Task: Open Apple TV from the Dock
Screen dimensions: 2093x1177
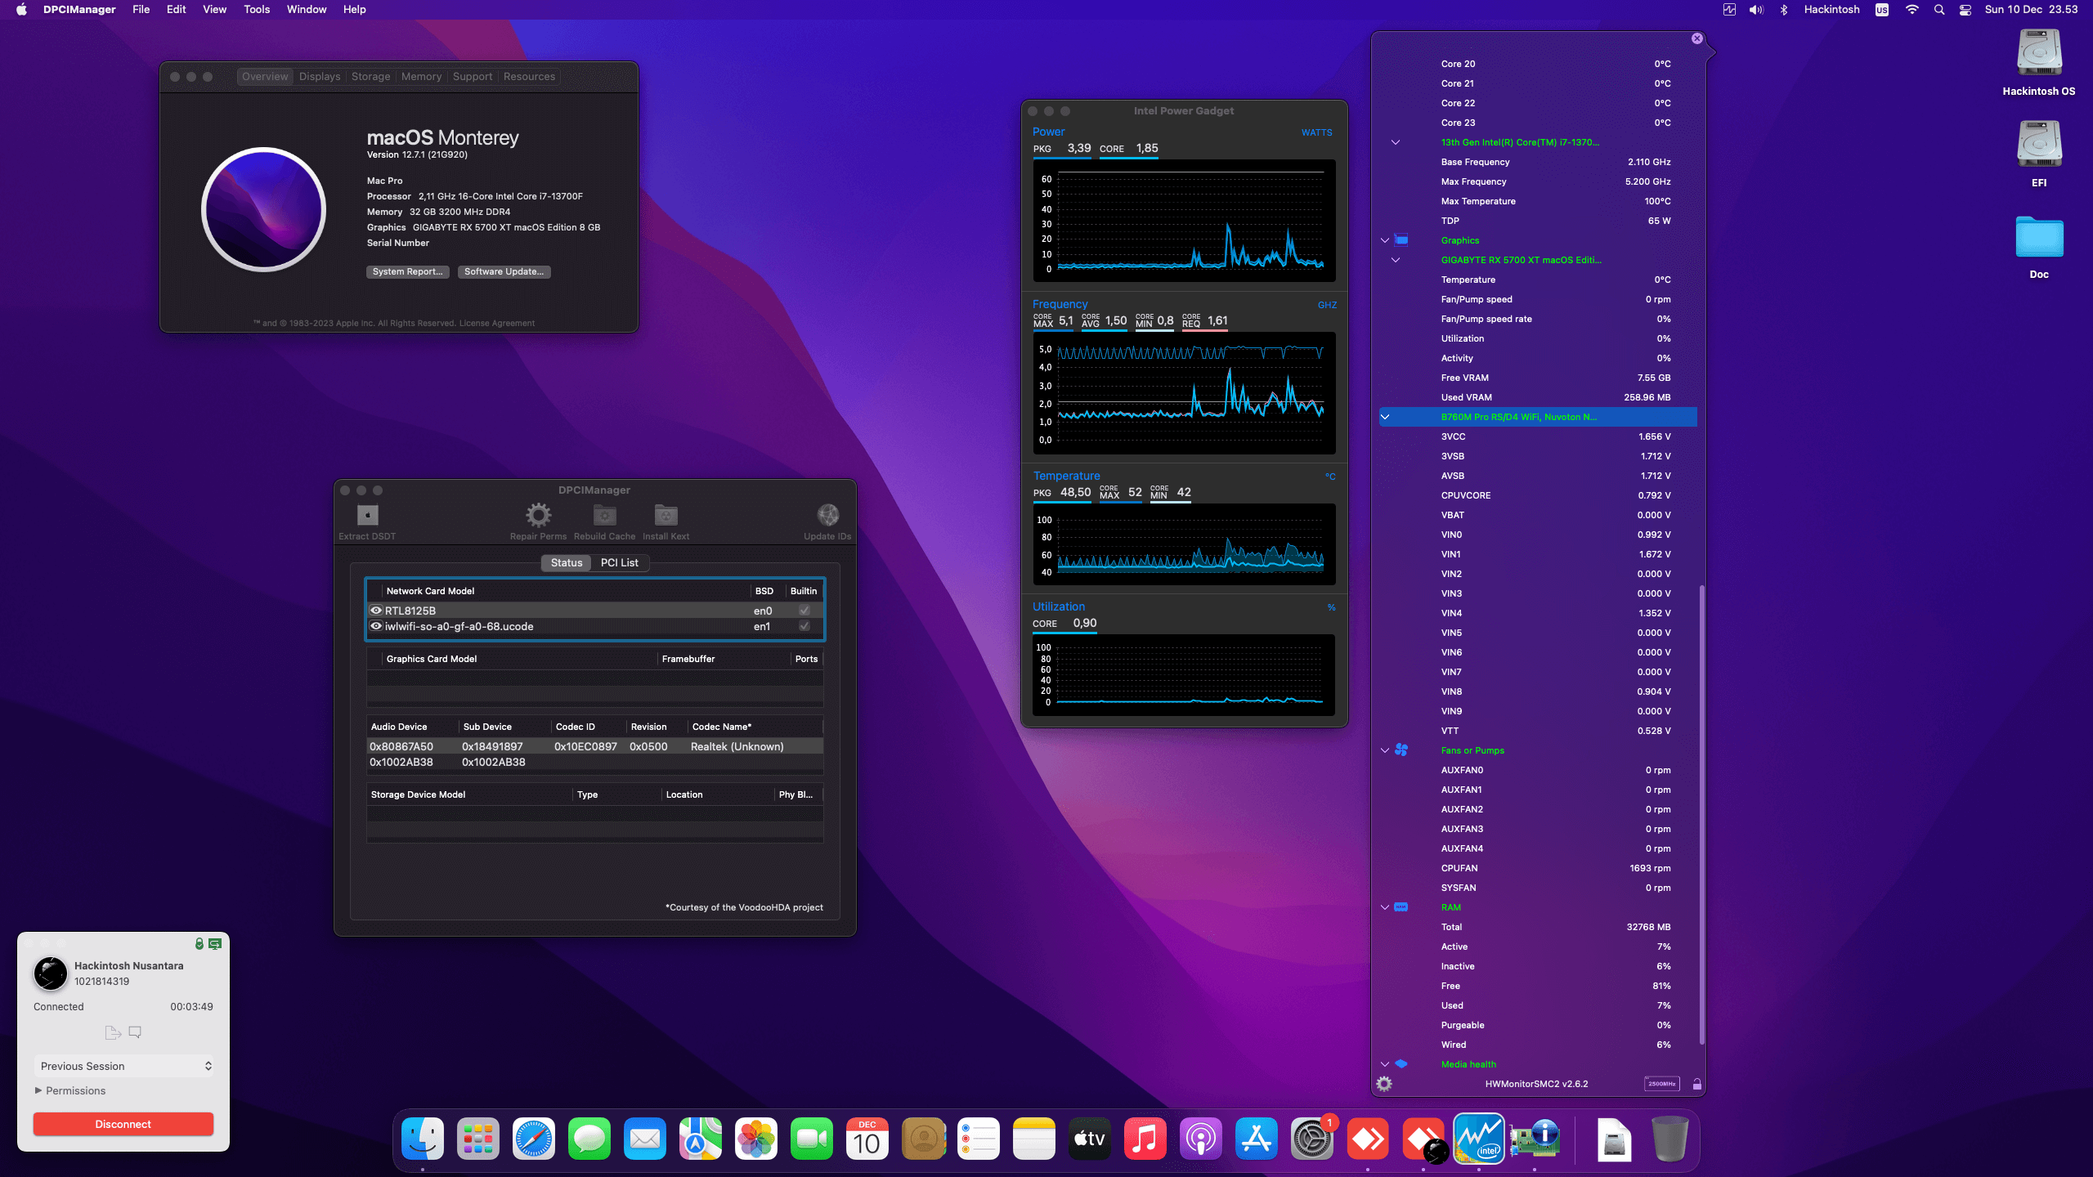Action: [x=1090, y=1139]
